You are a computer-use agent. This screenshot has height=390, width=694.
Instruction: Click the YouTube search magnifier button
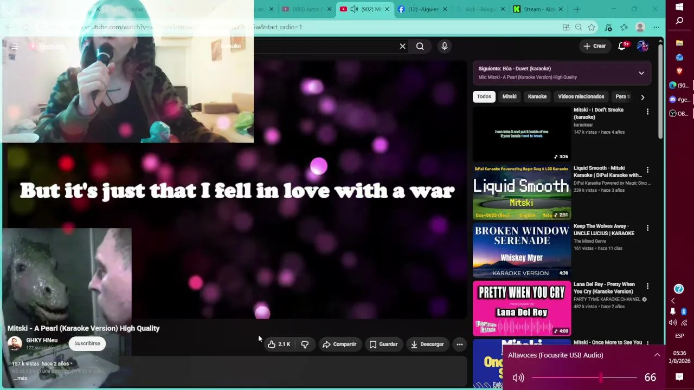point(420,47)
